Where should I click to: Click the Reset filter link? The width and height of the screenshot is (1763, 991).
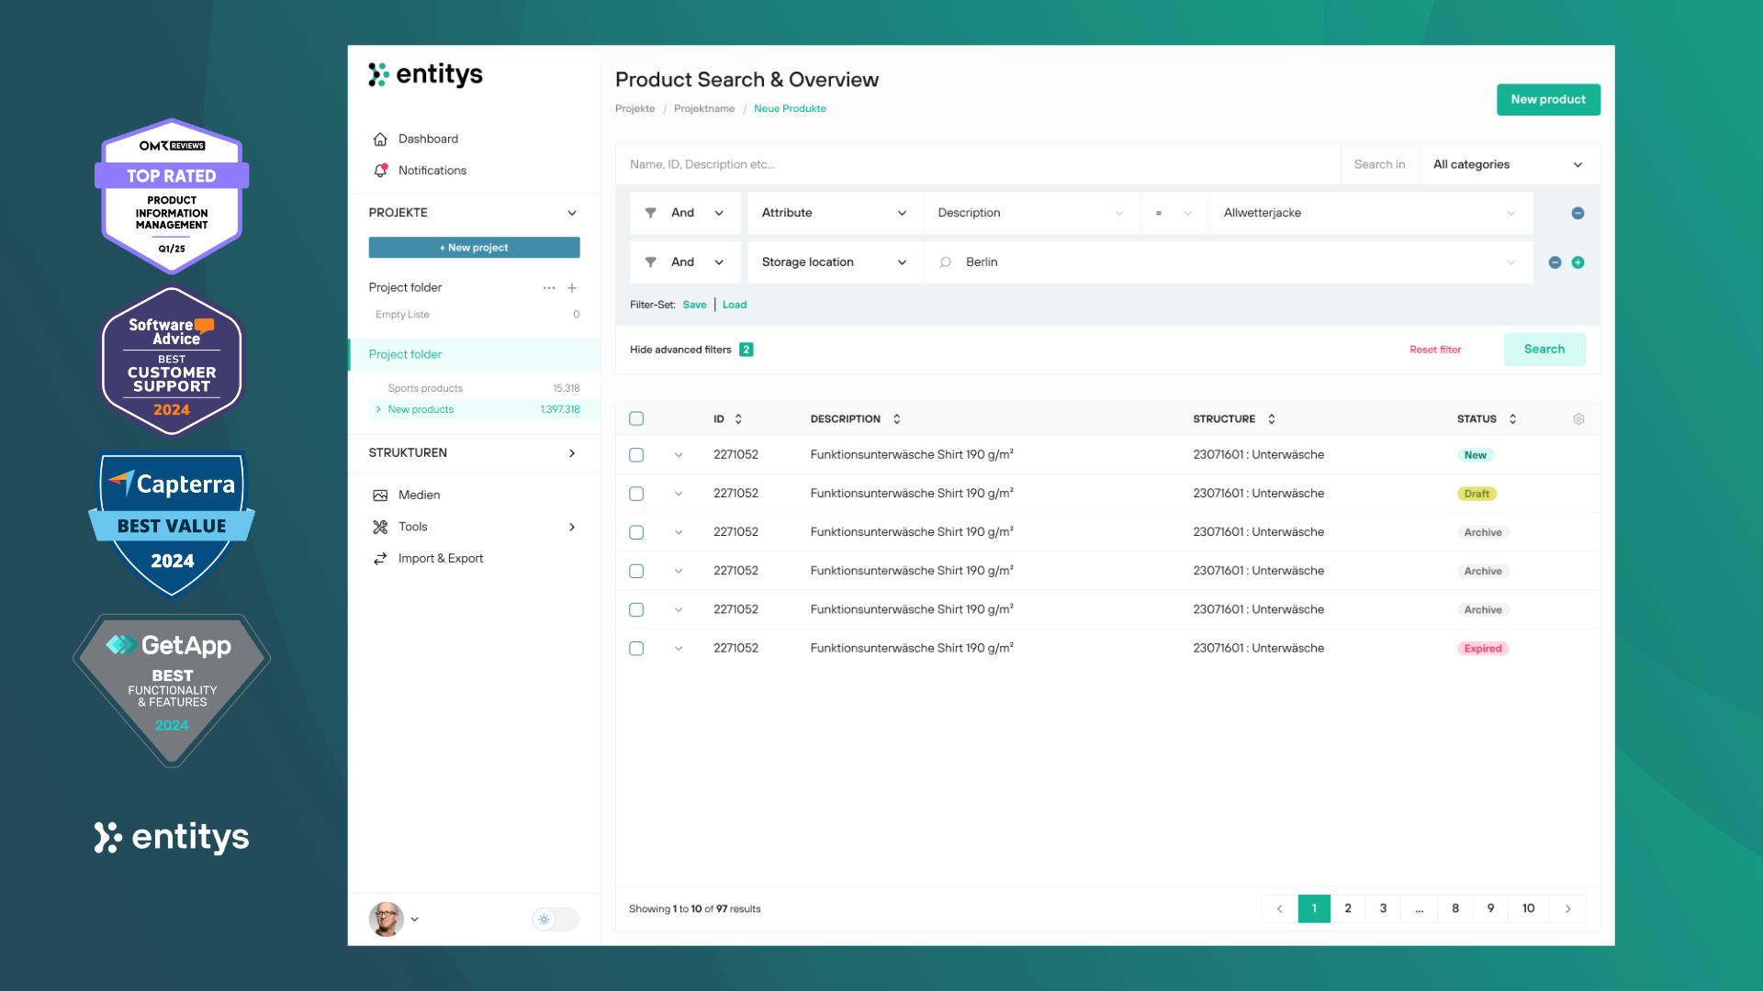[1435, 350]
